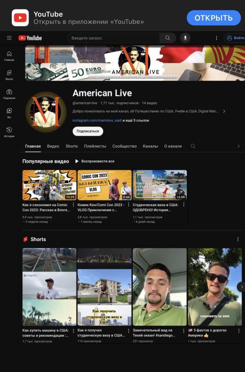The image size is (245, 372).
Task: Click the YouTube app icon in banner
Action: 20,18
